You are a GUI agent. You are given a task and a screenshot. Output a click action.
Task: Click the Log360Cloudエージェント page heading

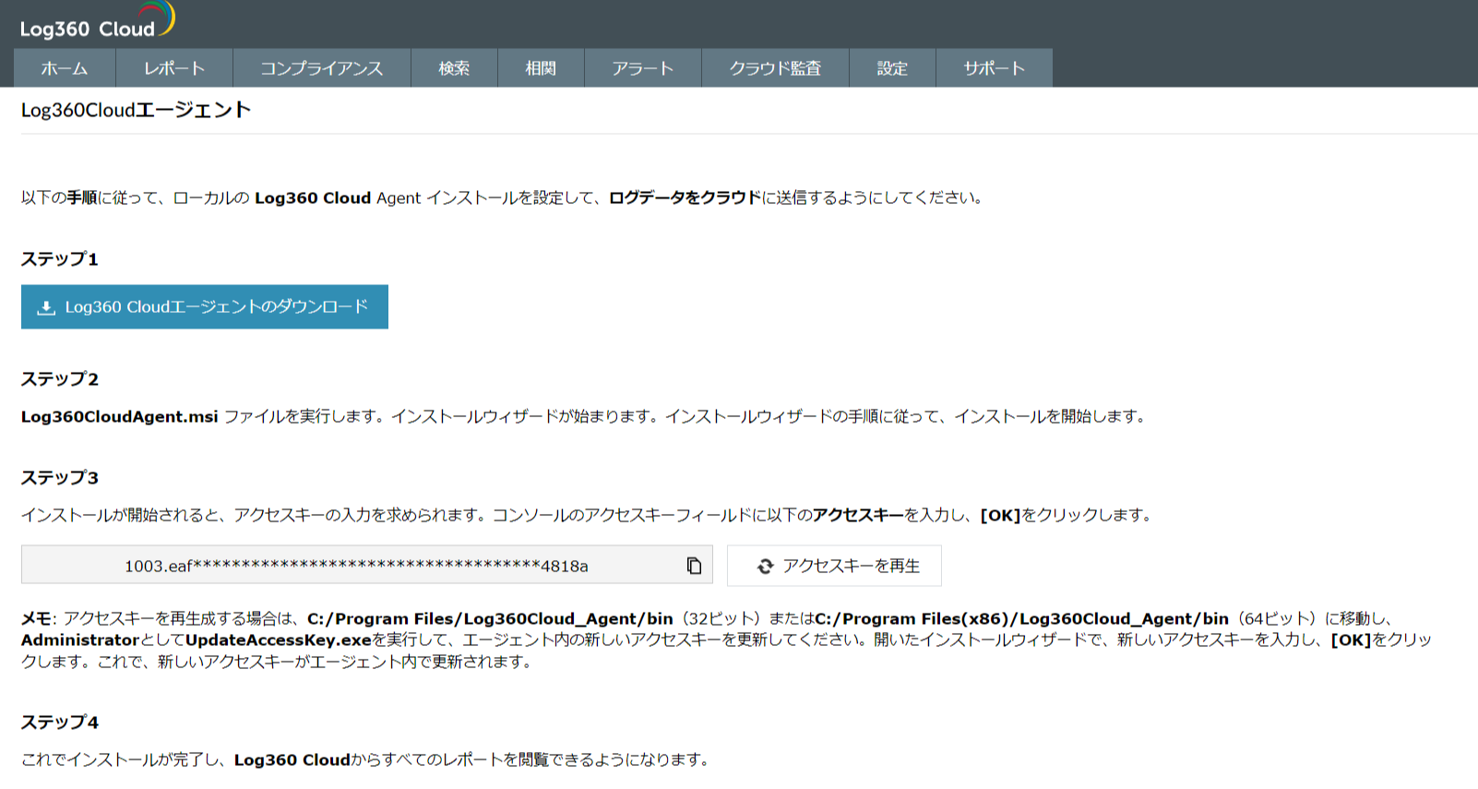137,110
